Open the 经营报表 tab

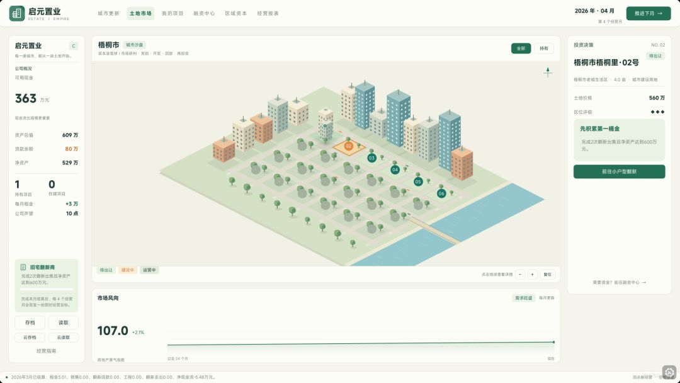(268, 13)
